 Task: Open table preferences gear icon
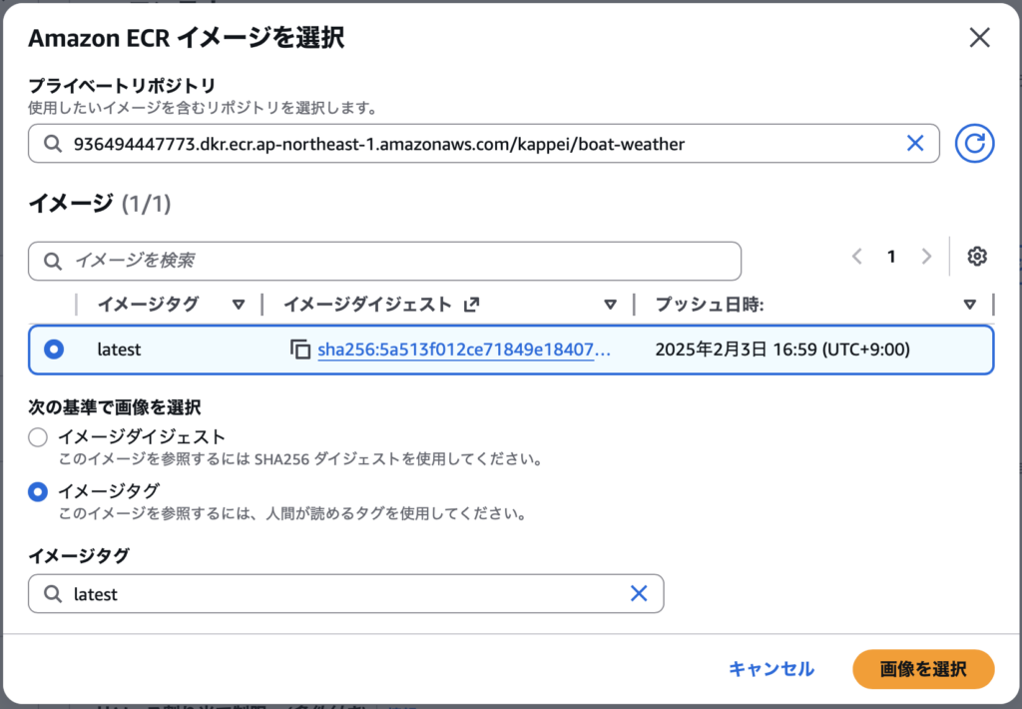[x=977, y=257]
